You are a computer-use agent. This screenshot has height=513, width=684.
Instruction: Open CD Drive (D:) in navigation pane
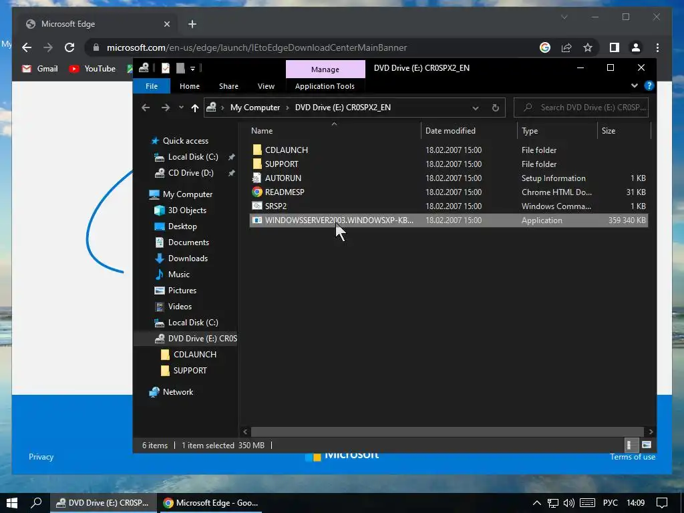[190, 173]
